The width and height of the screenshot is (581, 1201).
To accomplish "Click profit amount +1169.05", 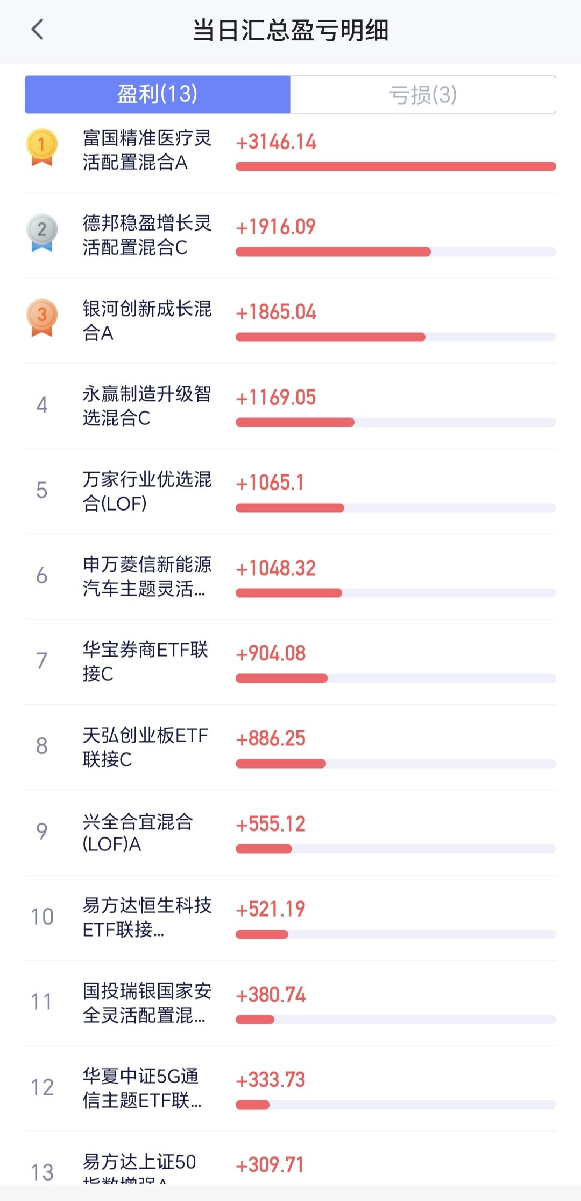I will [x=276, y=397].
